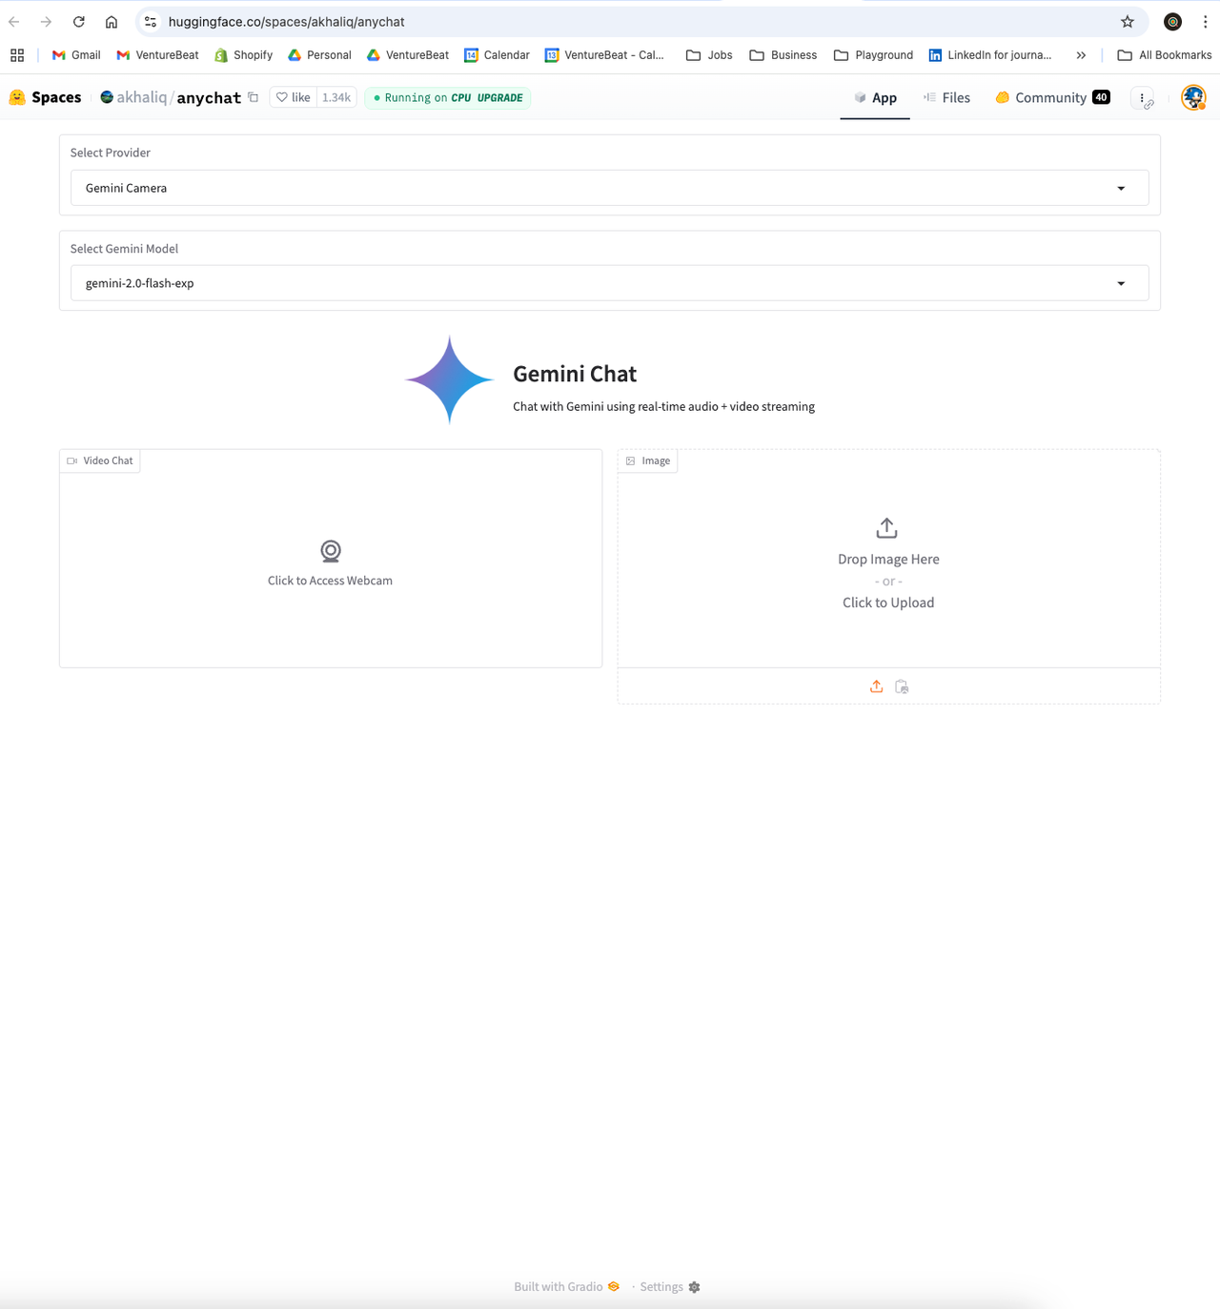Click the upload image icon below the image panel
Image resolution: width=1220 pixels, height=1309 pixels.
tap(876, 686)
